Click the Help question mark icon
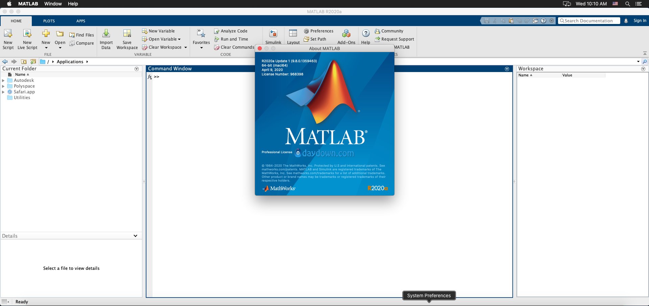 (x=366, y=33)
